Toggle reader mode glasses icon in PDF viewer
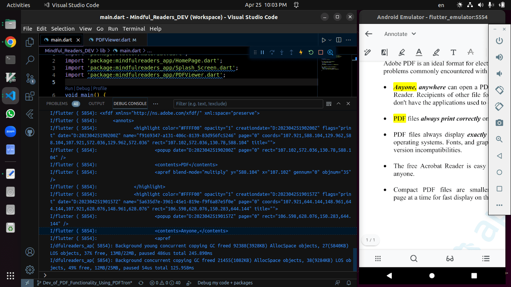This screenshot has width=511, height=287. click(x=450, y=259)
